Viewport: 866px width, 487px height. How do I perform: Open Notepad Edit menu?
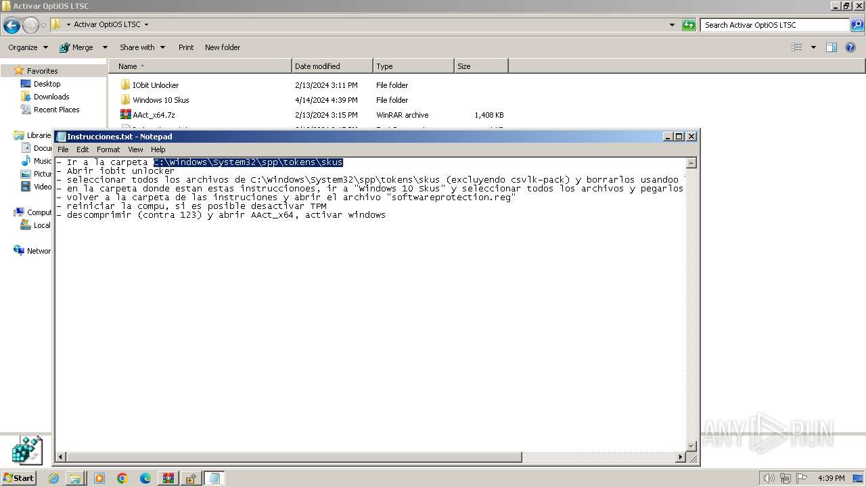tap(83, 149)
